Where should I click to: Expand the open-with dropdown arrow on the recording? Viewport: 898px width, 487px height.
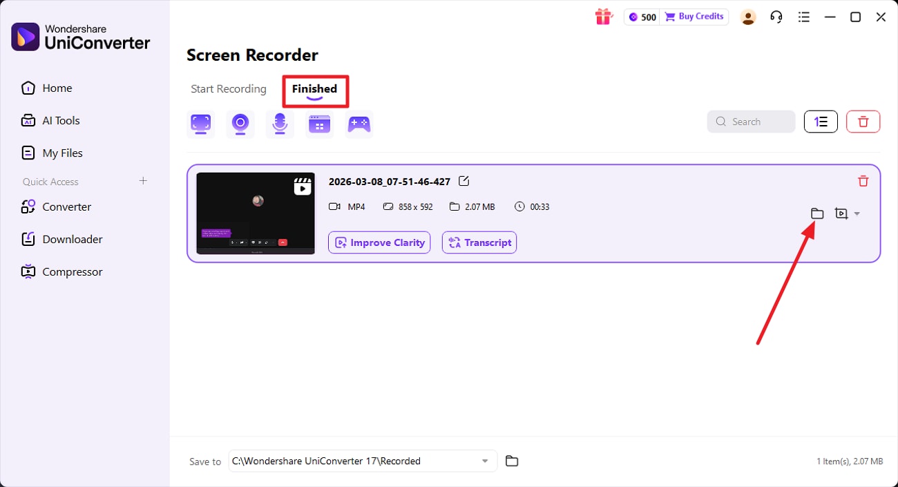point(857,213)
